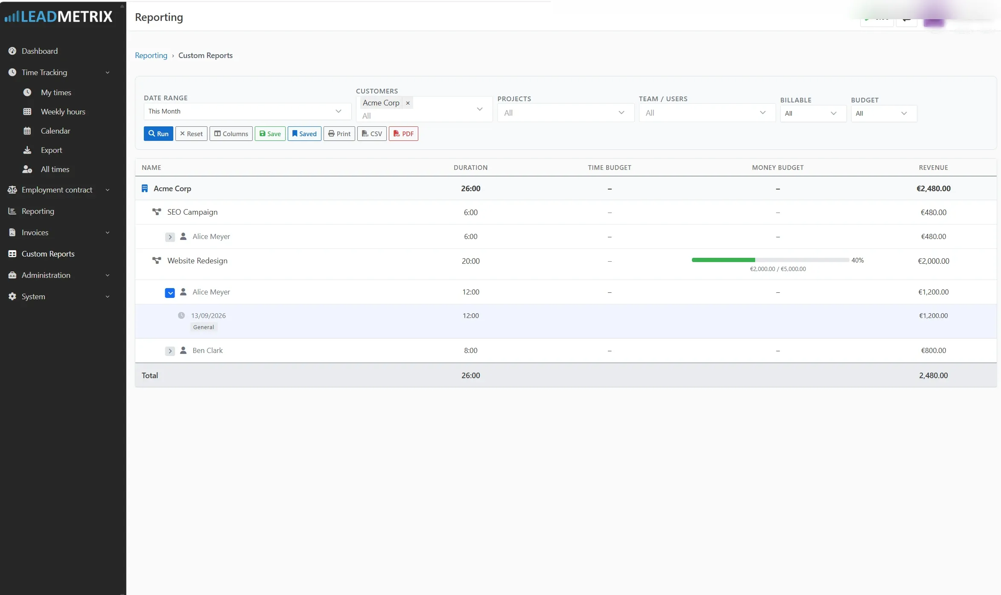Print the report

tap(339, 134)
